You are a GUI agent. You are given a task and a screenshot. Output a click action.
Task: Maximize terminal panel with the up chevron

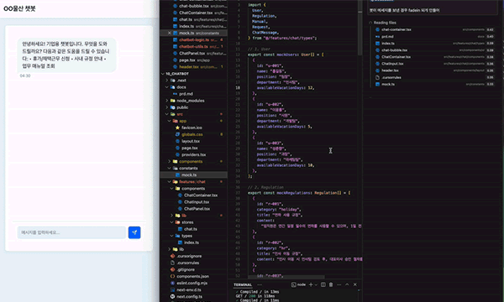tap(347, 284)
